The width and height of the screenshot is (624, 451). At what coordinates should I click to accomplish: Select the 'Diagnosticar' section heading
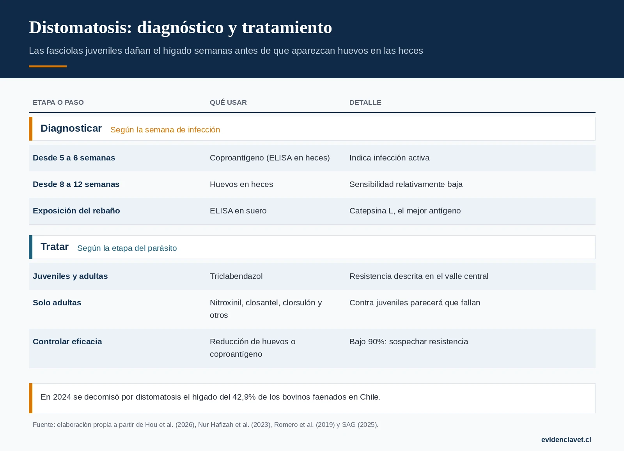(x=71, y=128)
